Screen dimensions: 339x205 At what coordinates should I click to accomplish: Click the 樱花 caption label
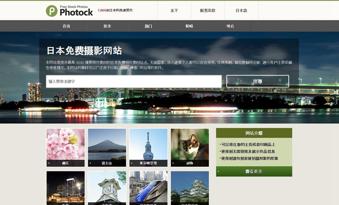tap(65, 163)
